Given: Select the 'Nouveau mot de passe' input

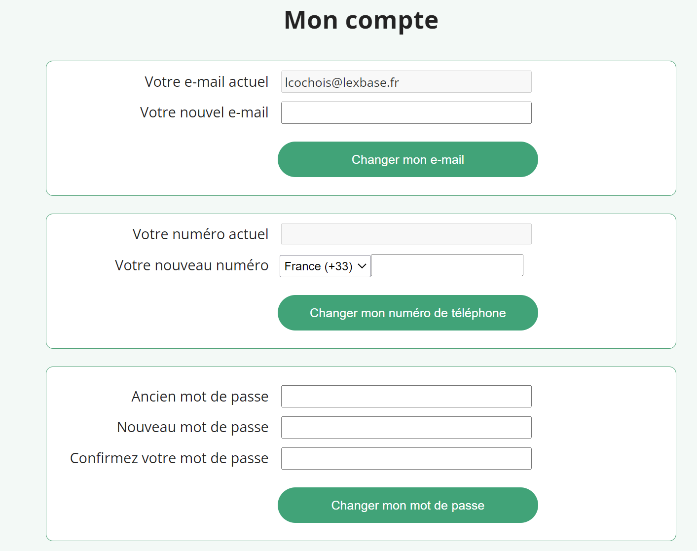Looking at the screenshot, I should [x=406, y=428].
